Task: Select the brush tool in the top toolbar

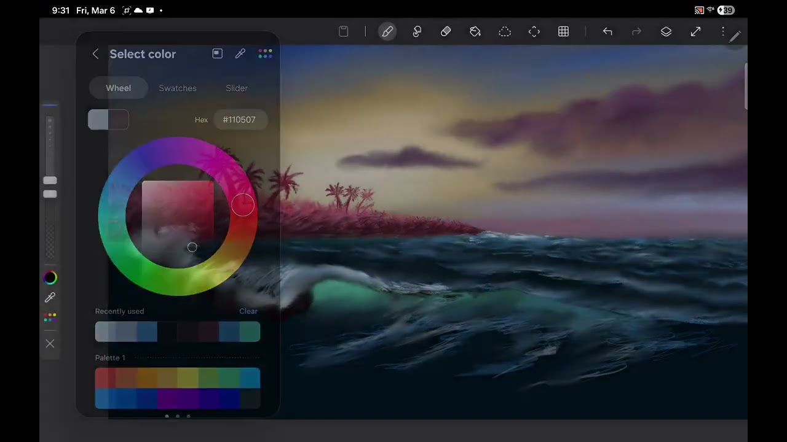Action: (x=387, y=31)
